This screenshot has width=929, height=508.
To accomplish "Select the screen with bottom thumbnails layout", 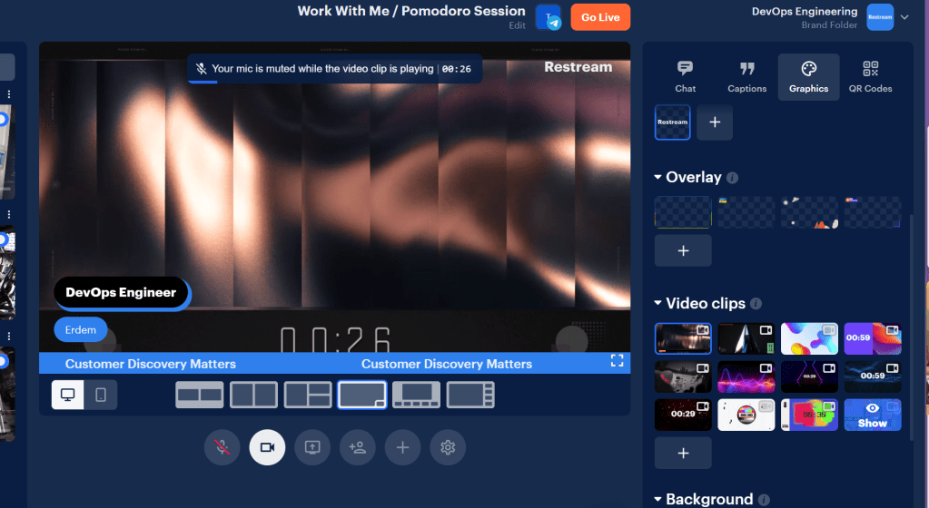I will tap(416, 395).
